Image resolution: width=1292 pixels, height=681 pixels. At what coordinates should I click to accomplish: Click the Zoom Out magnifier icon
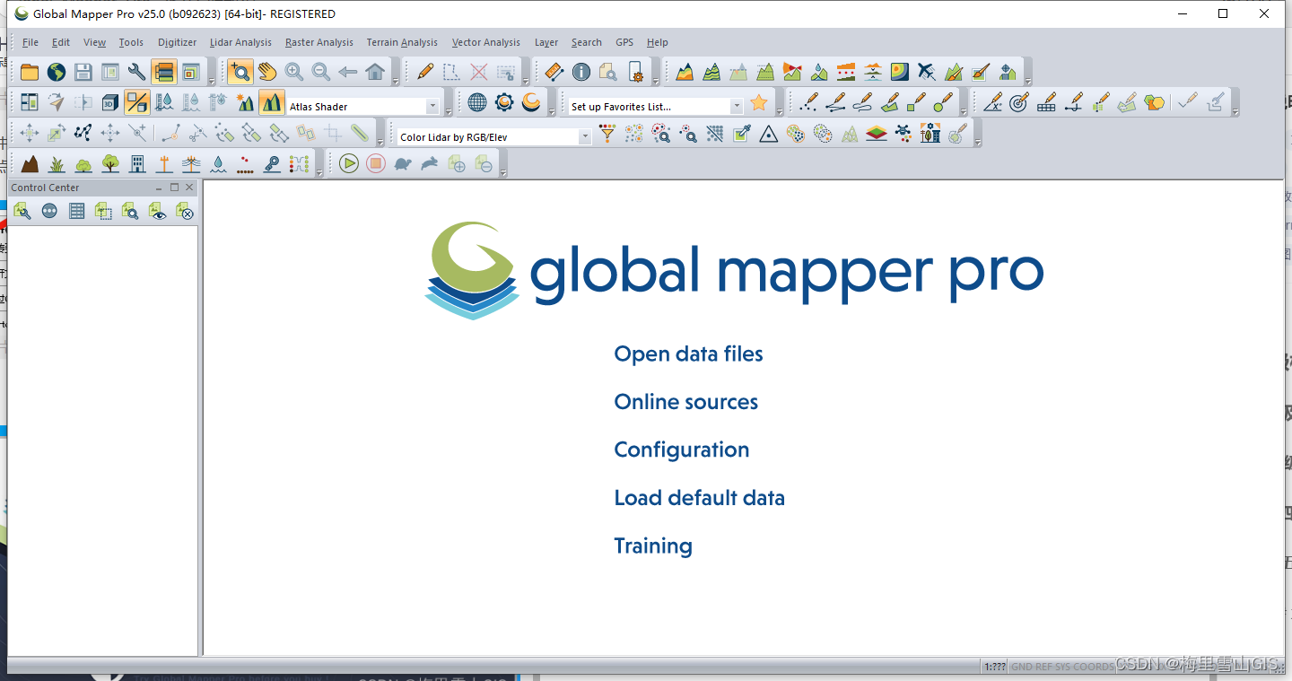pyautogui.click(x=321, y=73)
